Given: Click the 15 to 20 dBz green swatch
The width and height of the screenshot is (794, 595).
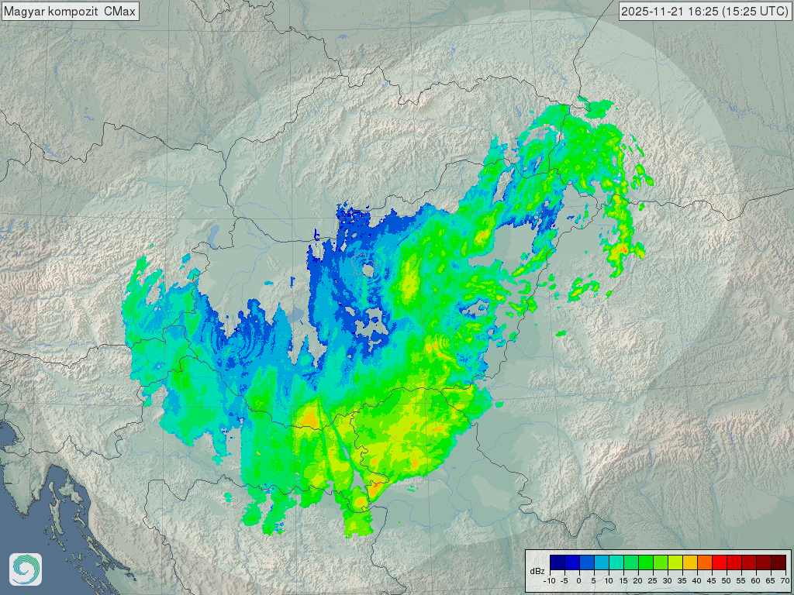Looking at the screenshot, I should [x=630, y=562].
